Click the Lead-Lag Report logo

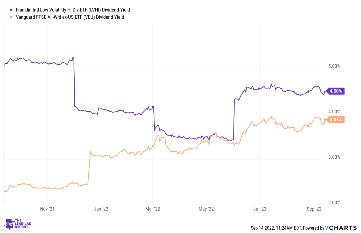tap(18, 224)
